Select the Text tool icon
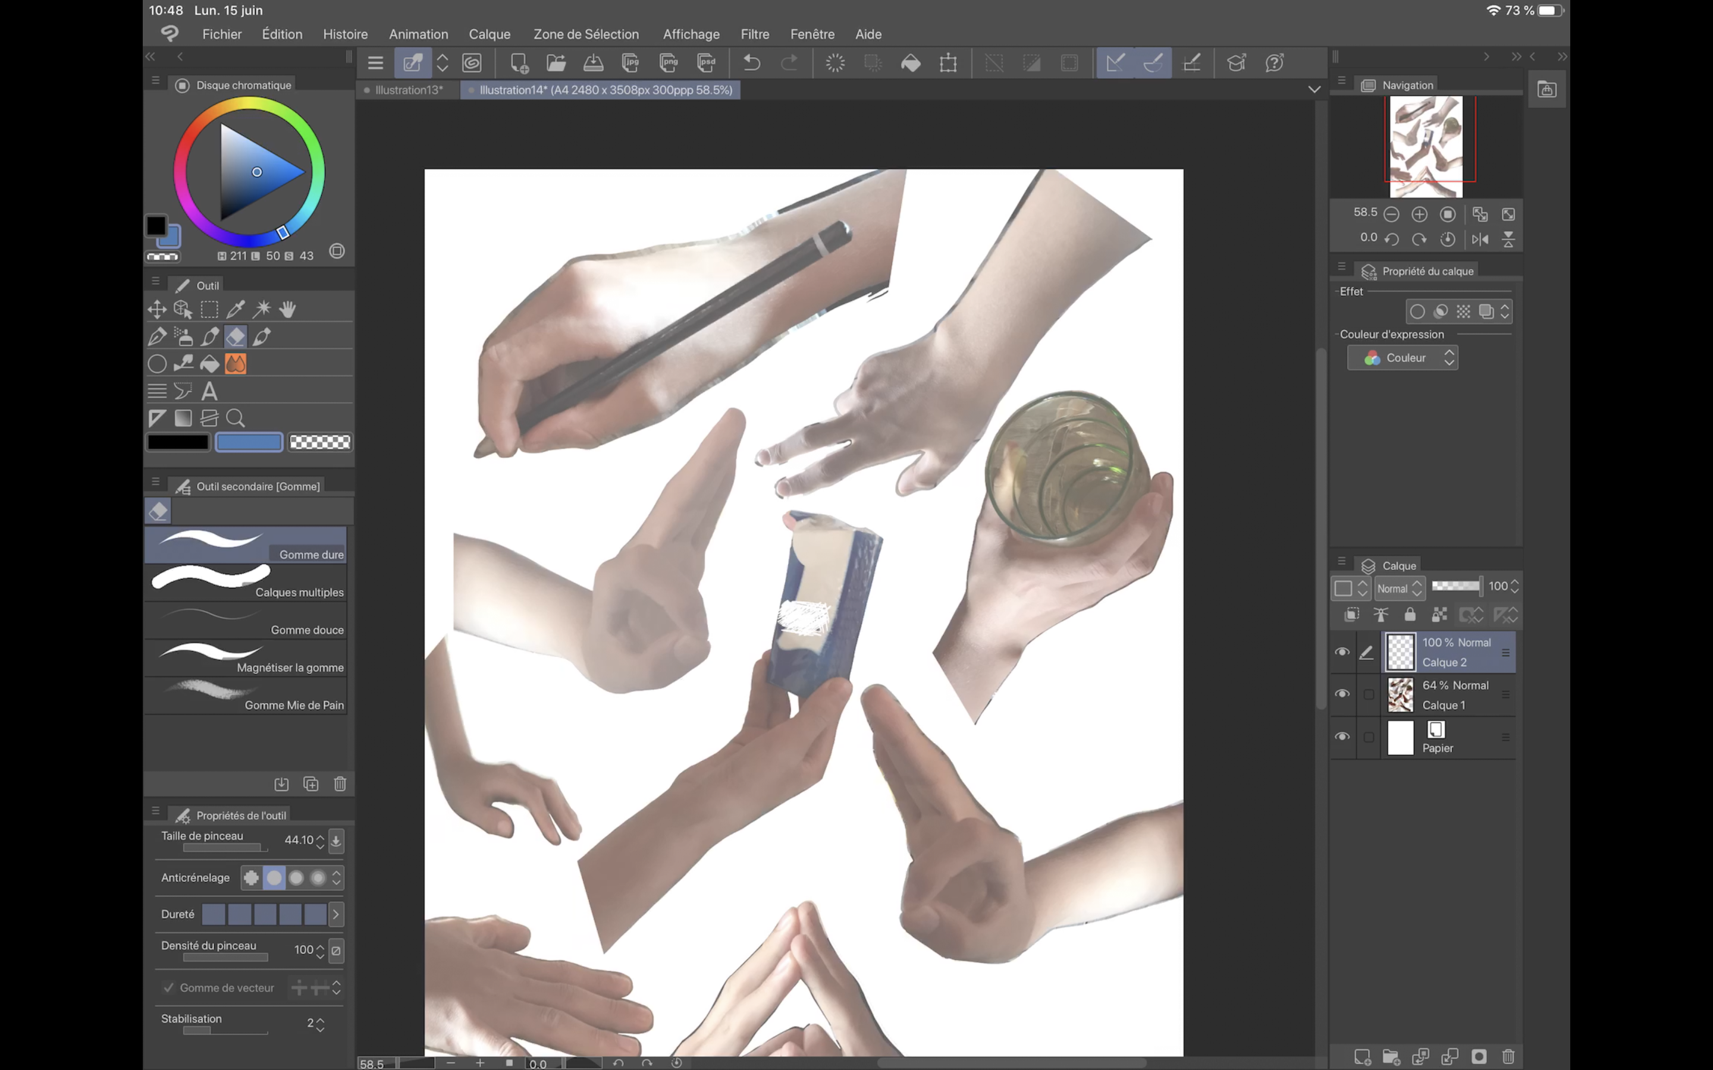The height and width of the screenshot is (1070, 1713). [x=209, y=391]
